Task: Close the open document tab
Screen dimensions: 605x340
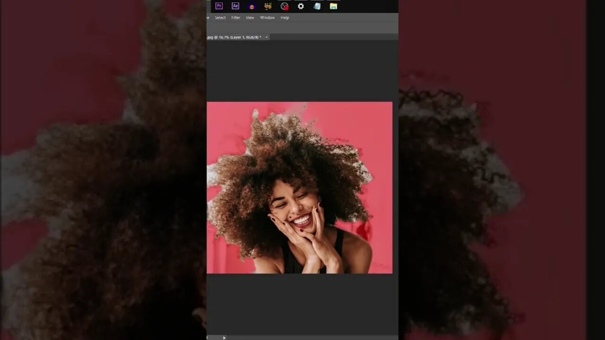Action: click(x=267, y=37)
